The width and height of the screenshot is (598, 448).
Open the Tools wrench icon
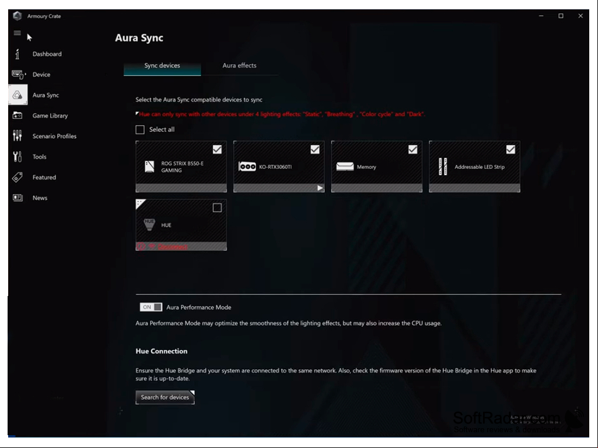18,157
